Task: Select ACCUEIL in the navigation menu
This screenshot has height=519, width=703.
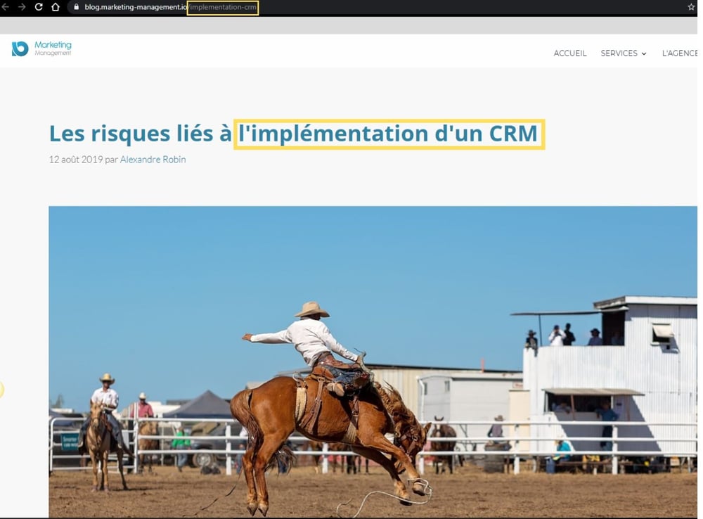Action: (x=570, y=53)
